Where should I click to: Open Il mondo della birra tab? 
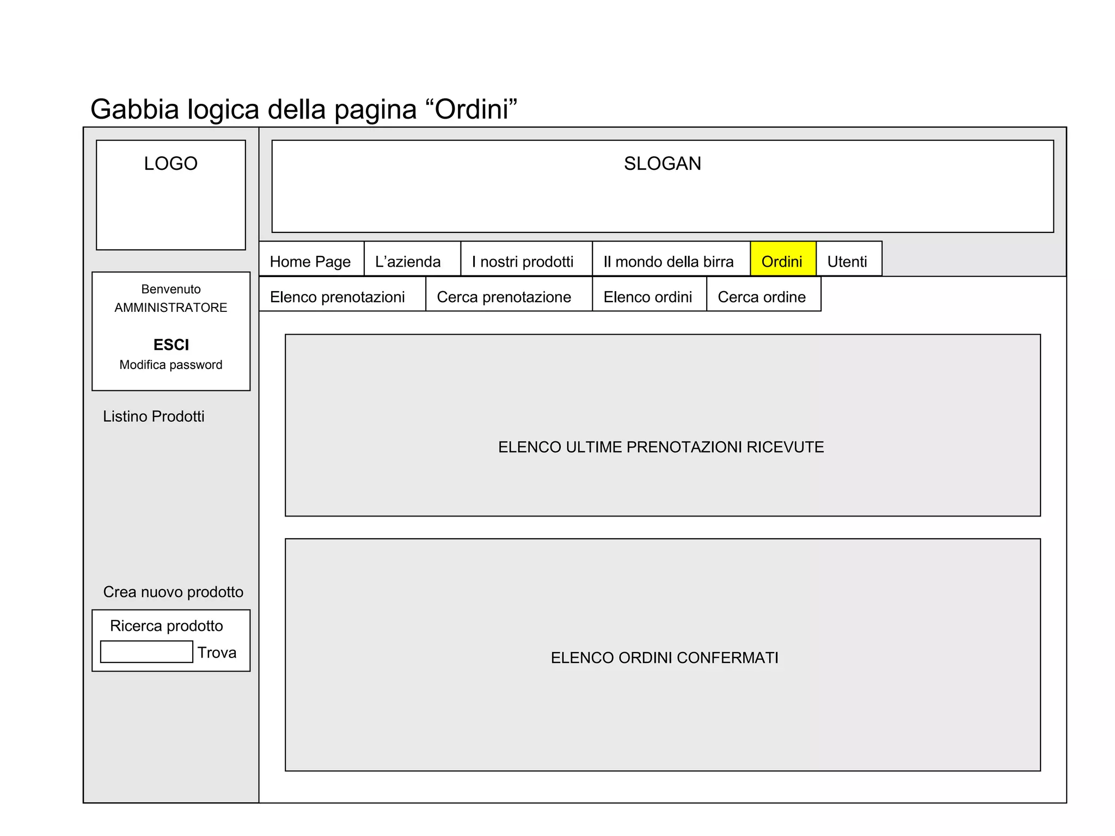coord(671,259)
